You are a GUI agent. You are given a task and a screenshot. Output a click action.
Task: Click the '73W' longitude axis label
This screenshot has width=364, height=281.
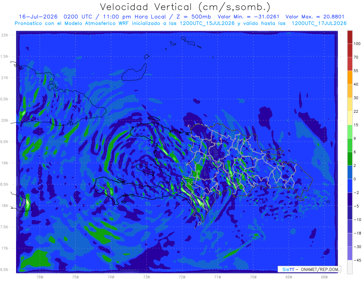point(147,277)
